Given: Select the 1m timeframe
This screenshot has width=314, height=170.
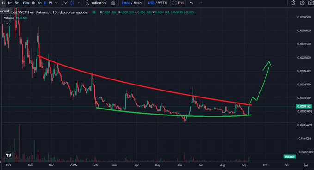Looking at the screenshot, I should point(10,3).
